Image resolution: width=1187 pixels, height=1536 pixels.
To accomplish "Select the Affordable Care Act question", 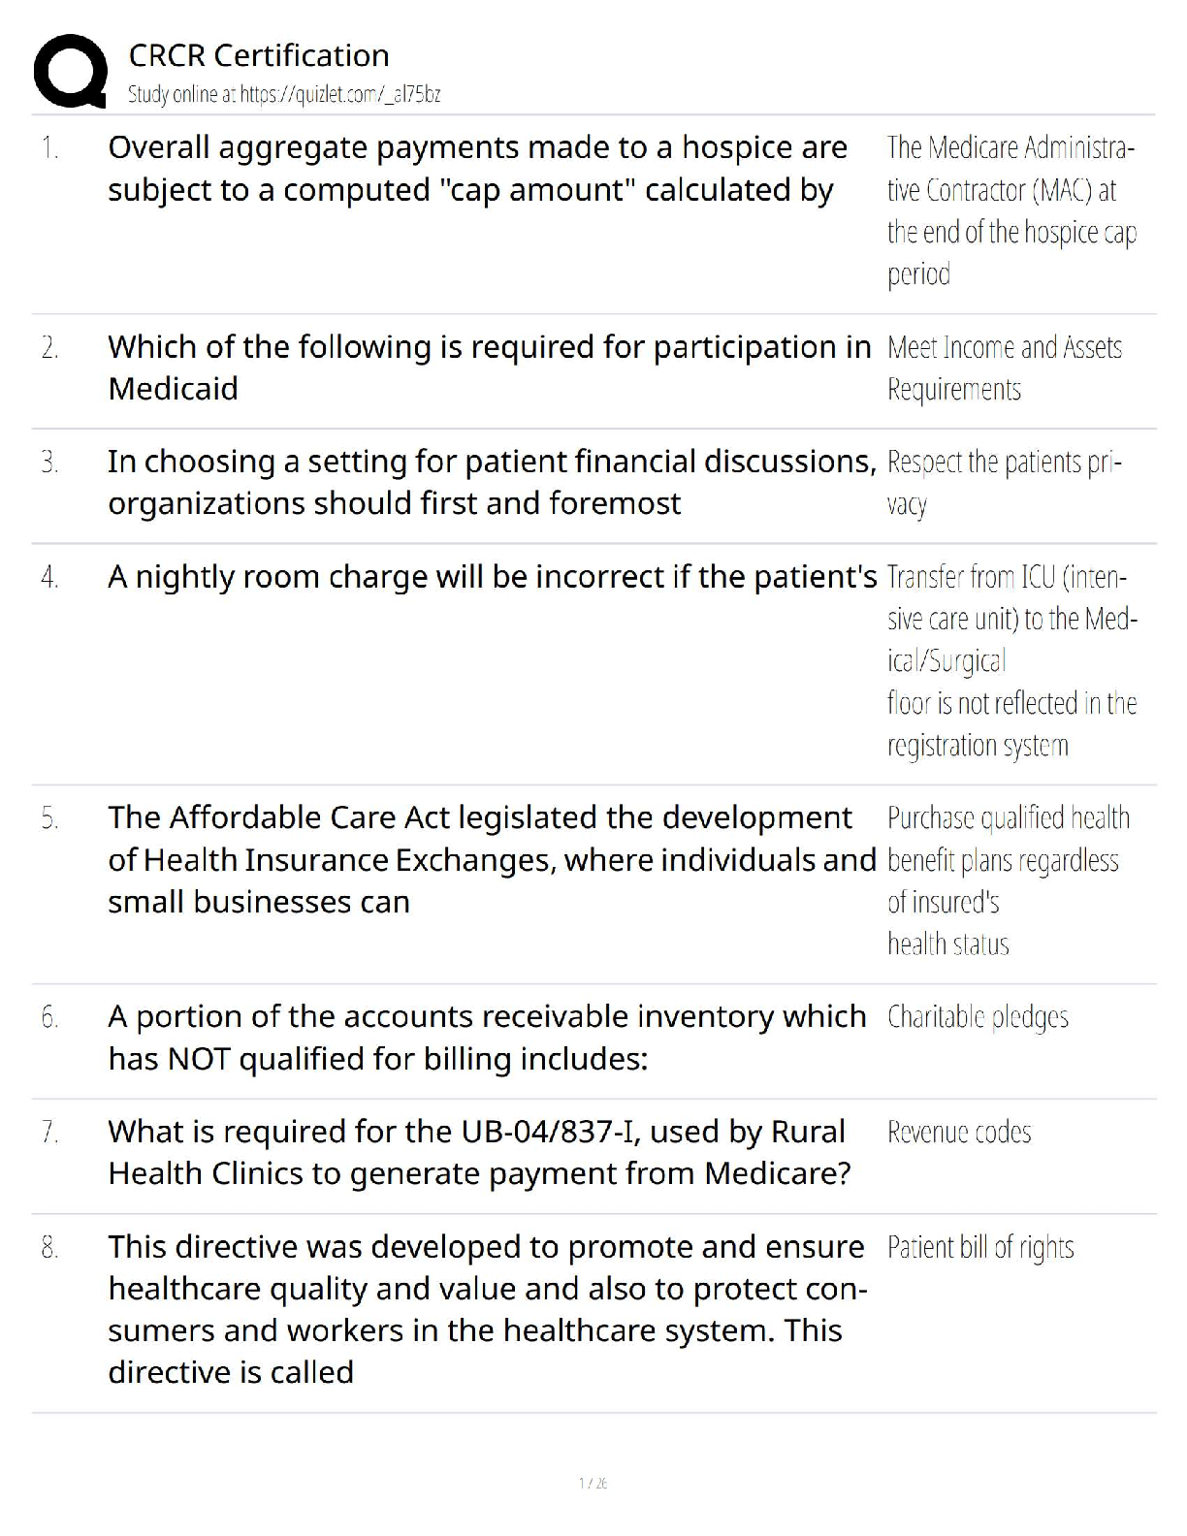I will 491,859.
